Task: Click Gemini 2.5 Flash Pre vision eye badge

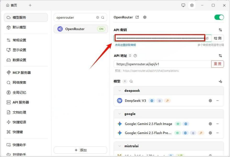Action: tap(177, 133)
